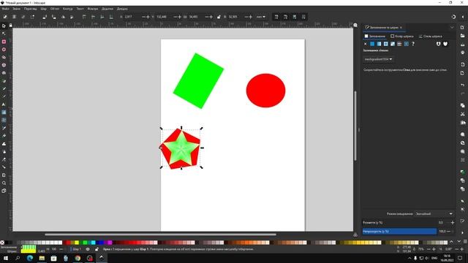Toggle layer lock in status bar
Viewport: 468px width, 263px height.
pyautogui.click(x=97, y=249)
